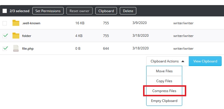Collapse the Clipboard Actions dropdown

tap(168, 61)
